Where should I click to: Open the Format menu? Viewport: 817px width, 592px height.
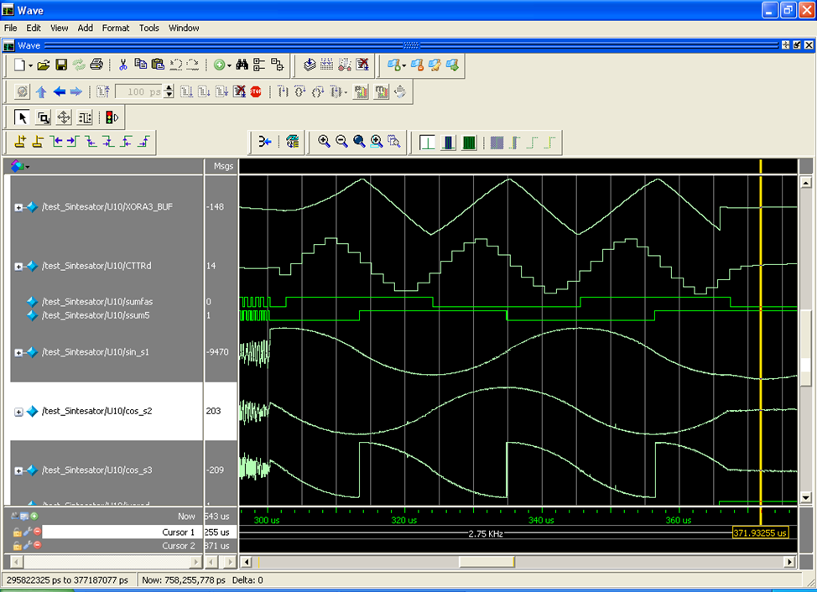click(115, 29)
